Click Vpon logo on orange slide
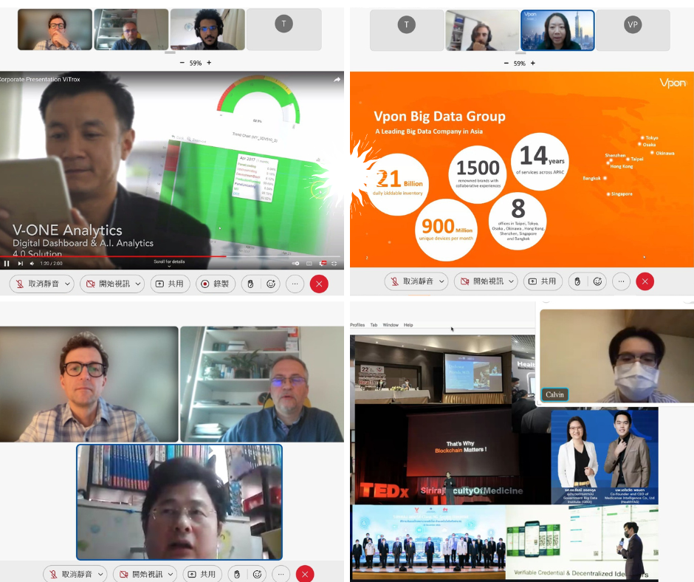This screenshot has width=694, height=582. click(673, 83)
